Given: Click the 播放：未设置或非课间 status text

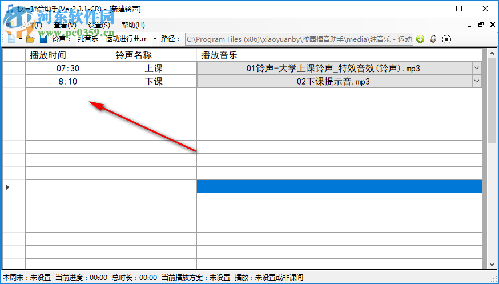Looking at the screenshot, I should (269, 278).
